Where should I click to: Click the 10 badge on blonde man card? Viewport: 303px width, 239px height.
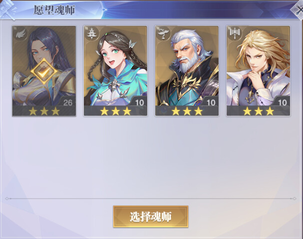(x=282, y=103)
